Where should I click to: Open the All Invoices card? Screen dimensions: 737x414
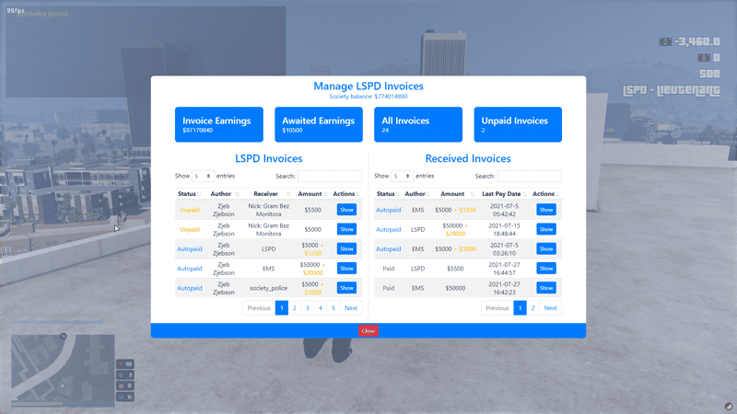tap(418, 124)
